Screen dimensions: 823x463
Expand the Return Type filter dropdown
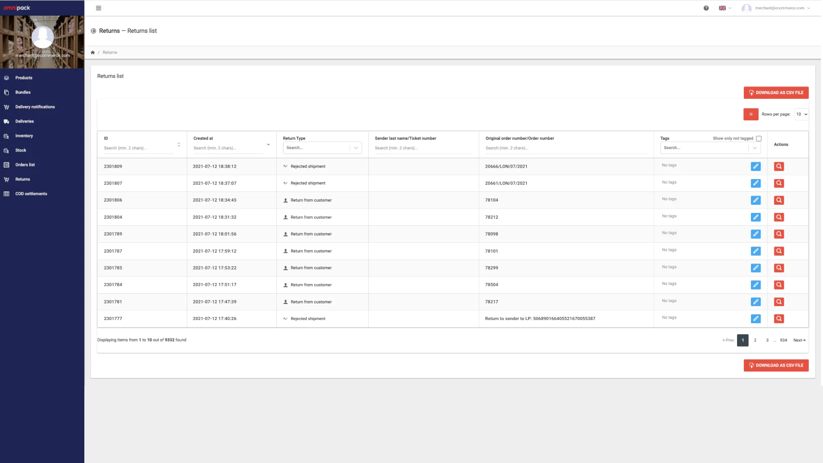[x=355, y=148]
